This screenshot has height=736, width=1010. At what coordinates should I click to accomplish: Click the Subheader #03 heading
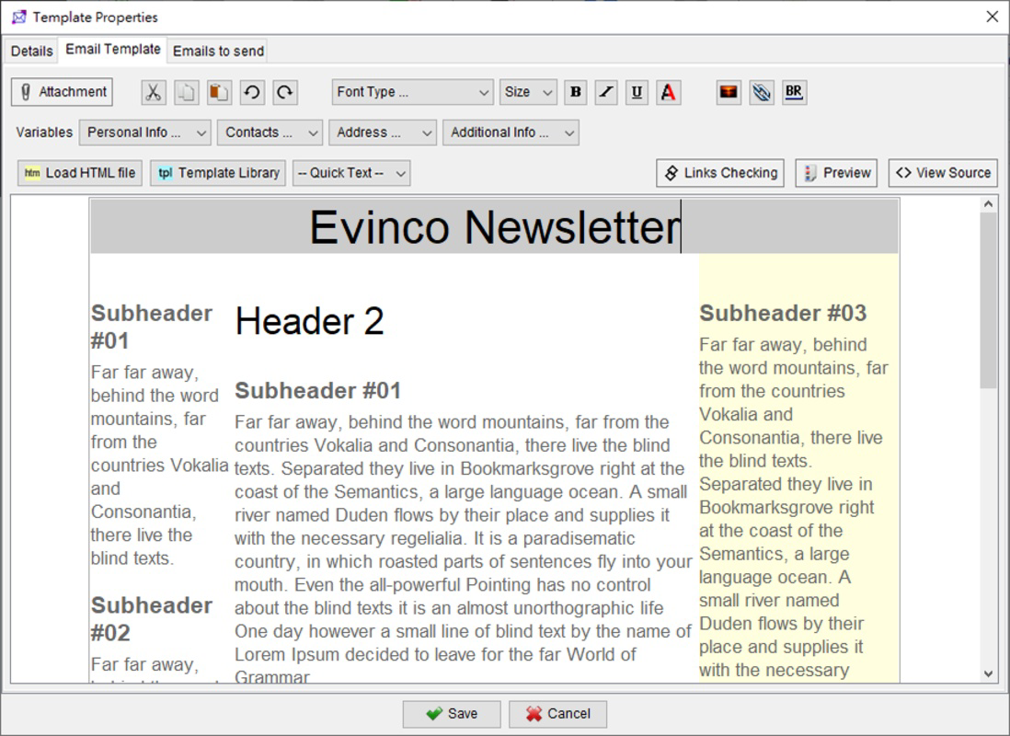(784, 313)
